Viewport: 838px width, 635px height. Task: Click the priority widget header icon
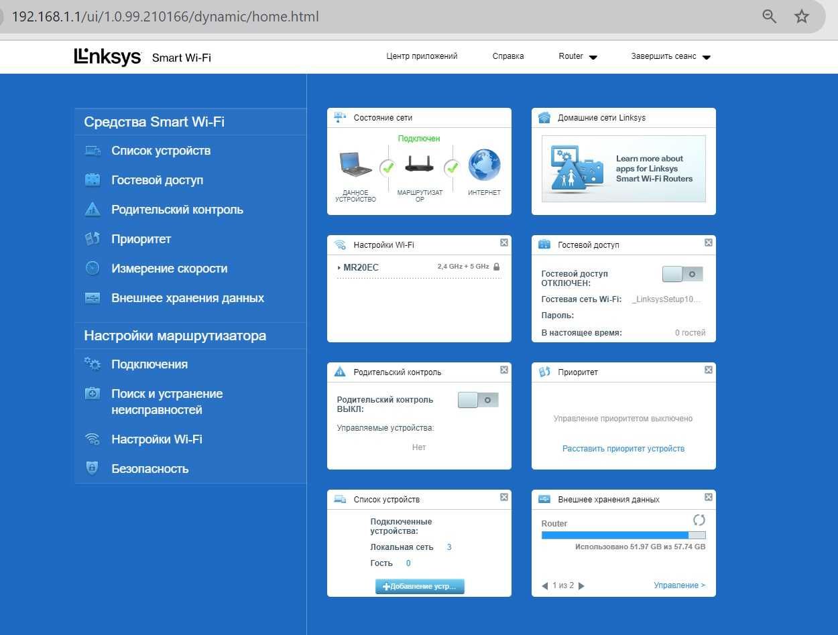click(544, 372)
